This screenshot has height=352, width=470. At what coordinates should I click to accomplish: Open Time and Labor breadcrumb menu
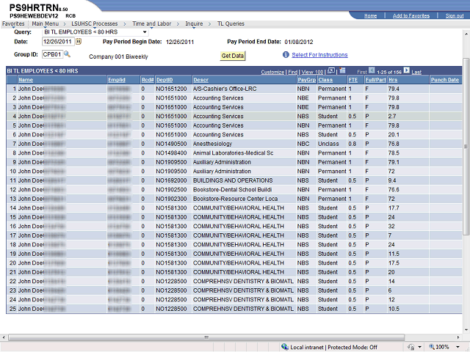click(153, 24)
